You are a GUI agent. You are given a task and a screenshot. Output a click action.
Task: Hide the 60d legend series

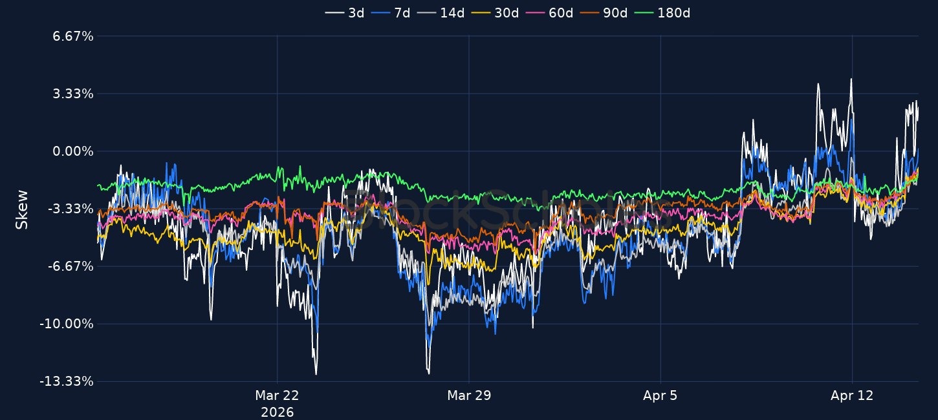(549, 13)
